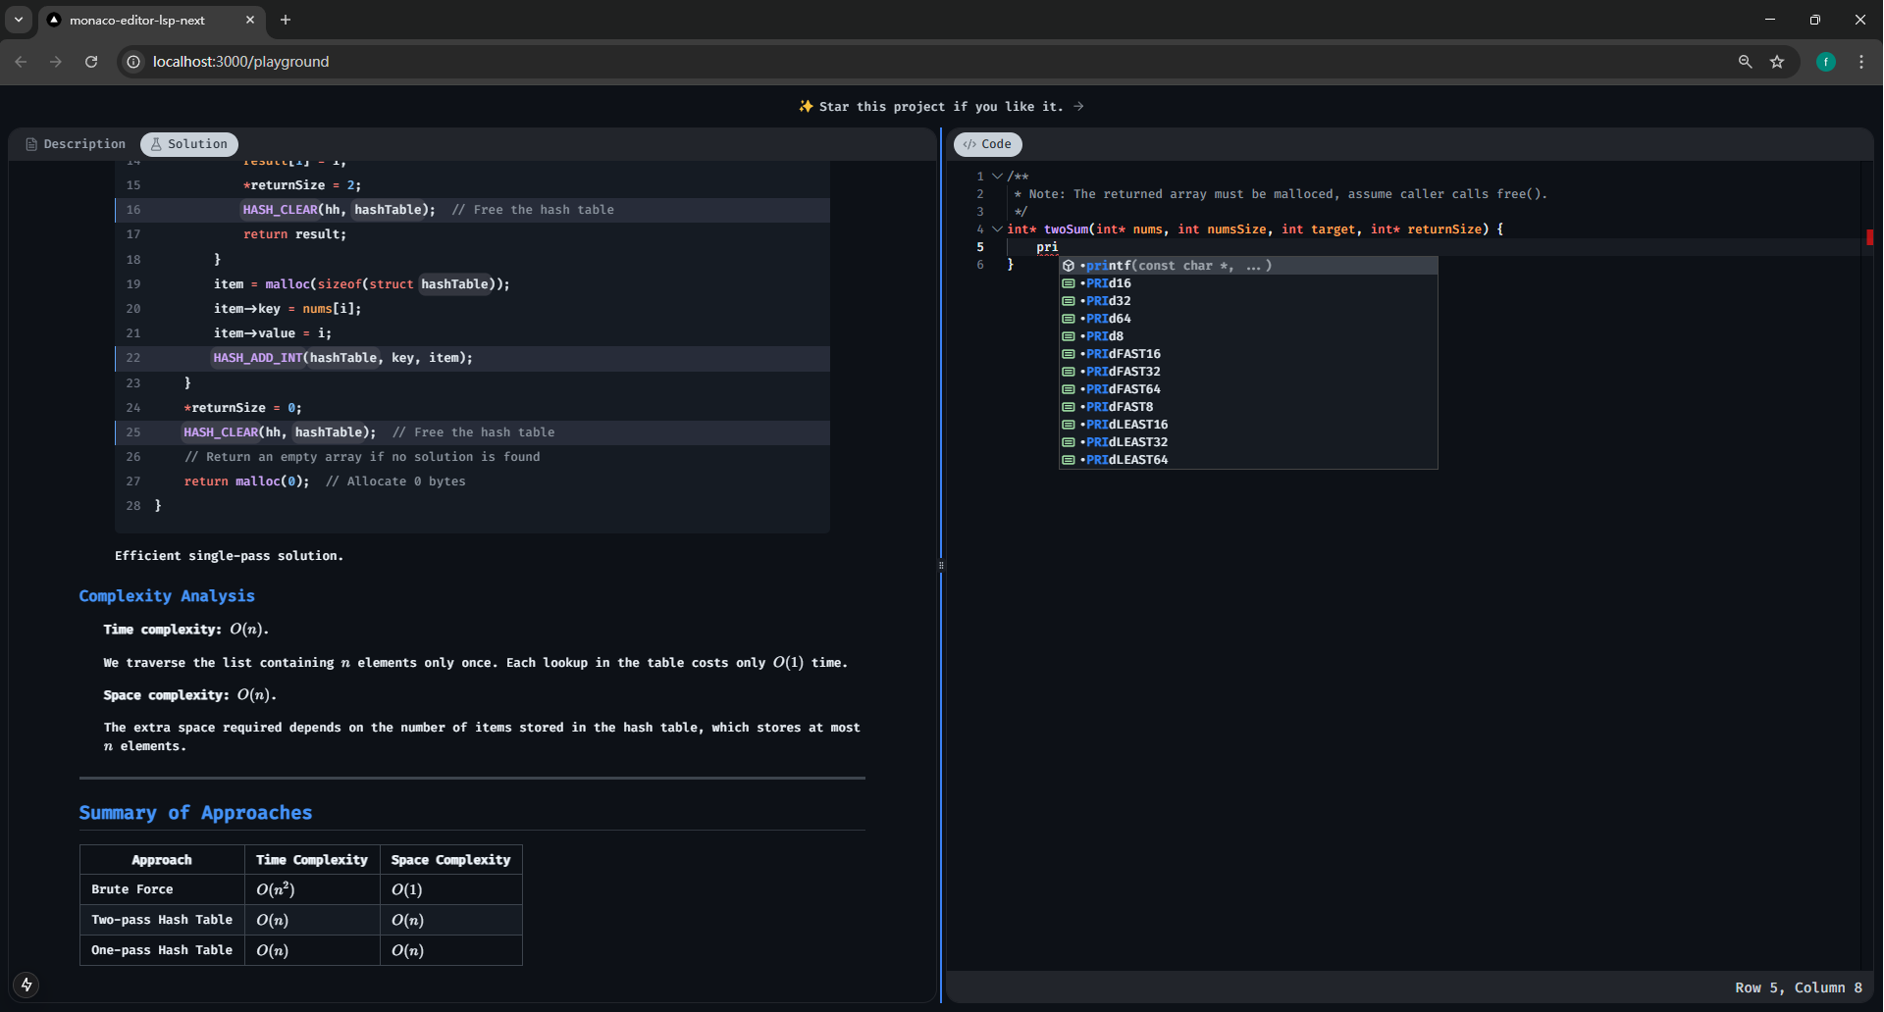1884x1012 pixels.
Task: Open a new browser tab
Action: point(286,20)
